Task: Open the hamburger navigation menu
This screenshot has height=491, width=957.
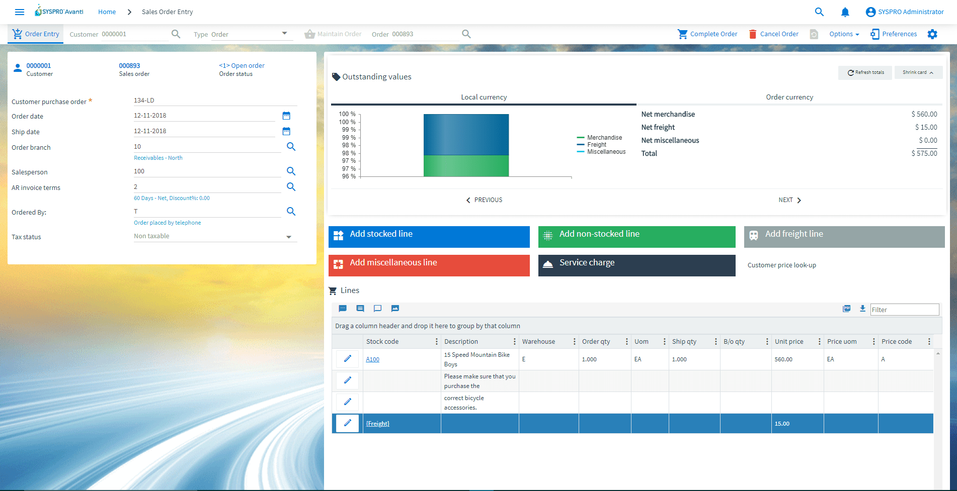Action: click(x=20, y=12)
